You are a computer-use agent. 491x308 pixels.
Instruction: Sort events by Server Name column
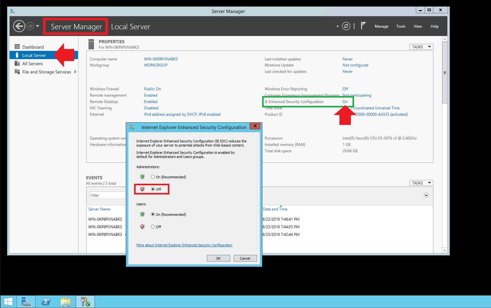point(99,209)
